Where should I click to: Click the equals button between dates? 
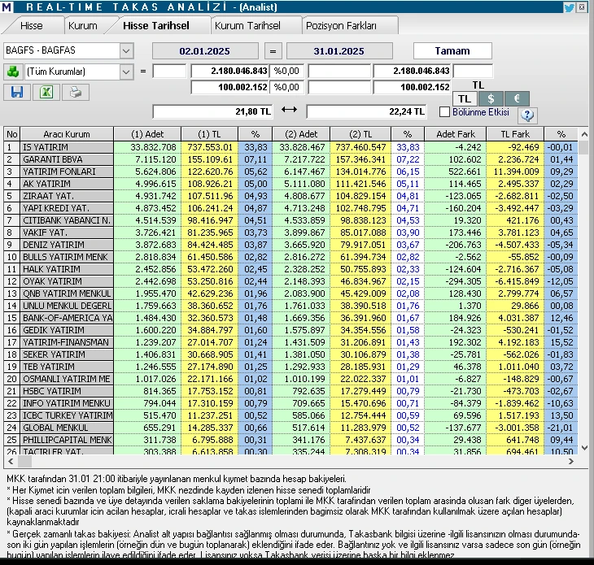click(273, 51)
